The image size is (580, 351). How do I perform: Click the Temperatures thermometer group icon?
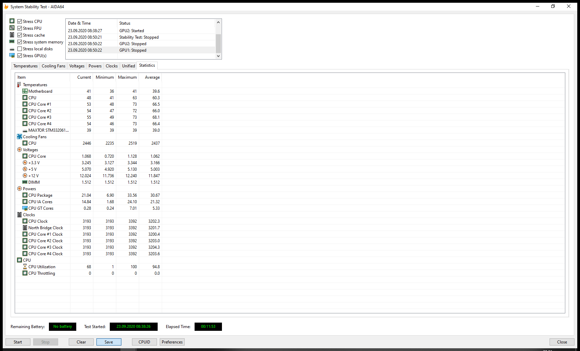click(19, 84)
